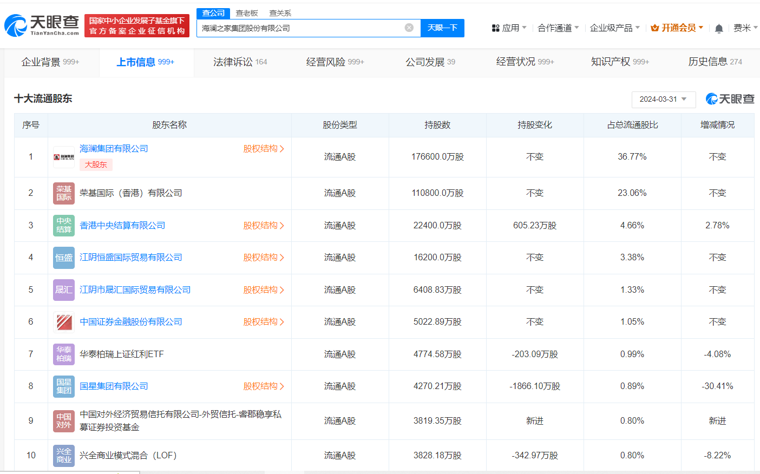This screenshot has height=474, width=760.
Task: Click the 中央结算 green logo icon
Action: [x=63, y=225]
